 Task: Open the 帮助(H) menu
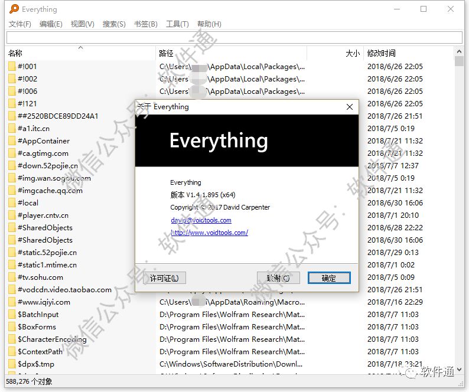pos(209,24)
